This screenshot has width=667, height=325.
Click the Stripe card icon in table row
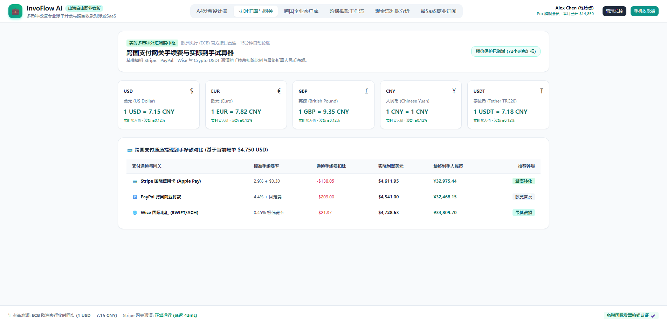pos(135,182)
